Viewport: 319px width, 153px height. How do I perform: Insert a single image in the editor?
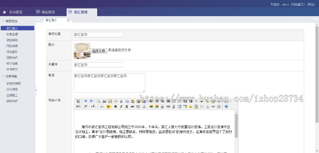click(x=151, y=107)
